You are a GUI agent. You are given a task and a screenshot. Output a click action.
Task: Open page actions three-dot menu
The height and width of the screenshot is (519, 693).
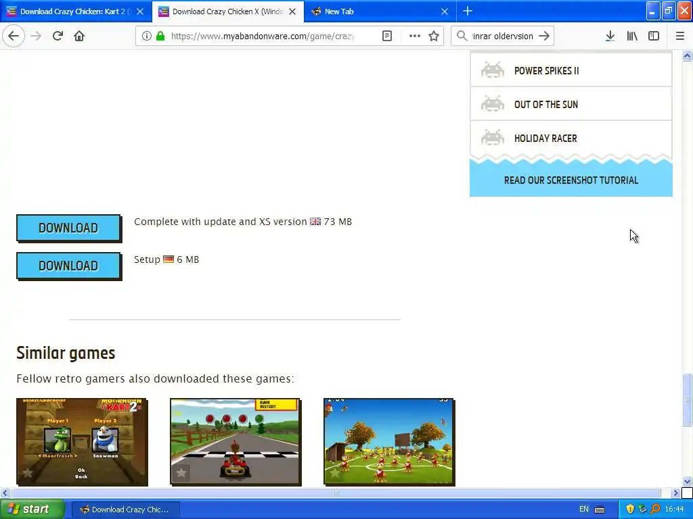[415, 36]
